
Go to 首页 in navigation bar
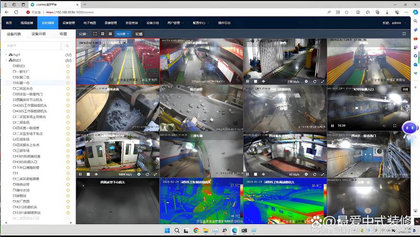[x=9, y=23]
